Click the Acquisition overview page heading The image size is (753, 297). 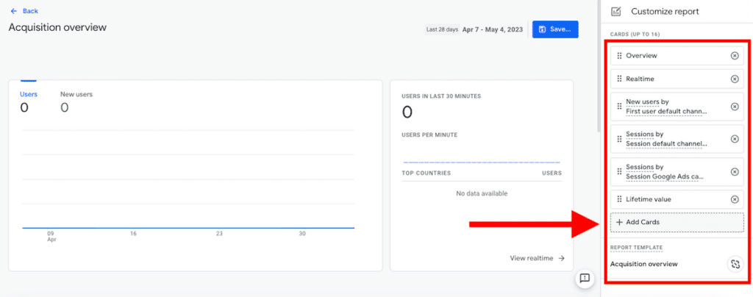click(x=57, y=27)
